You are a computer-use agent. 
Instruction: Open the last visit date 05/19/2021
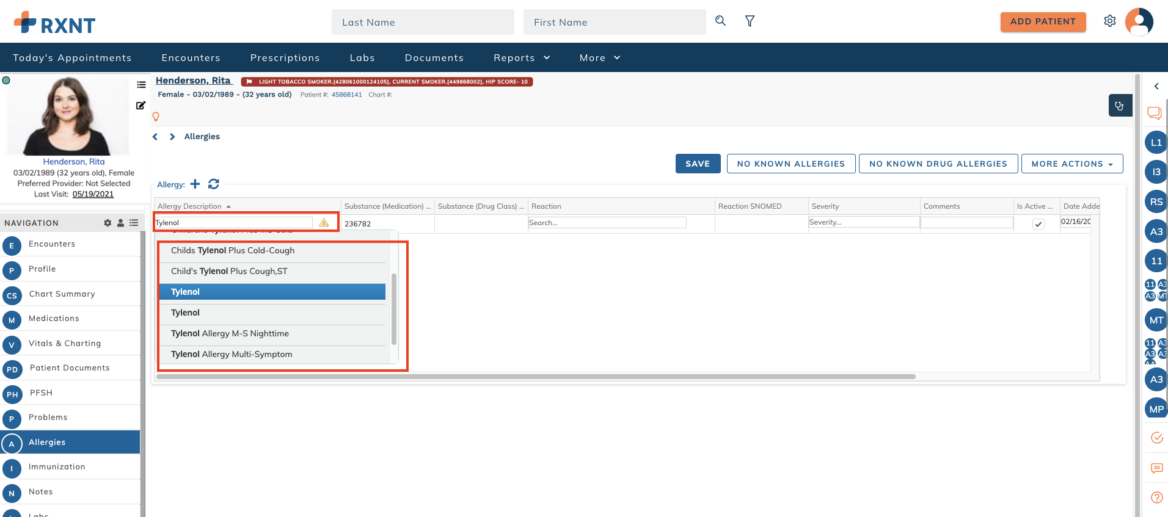[x=93, y=194]
